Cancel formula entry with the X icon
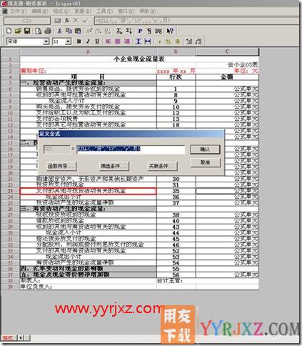The height and width of the screenshot is (346, 302). [76, 21]
